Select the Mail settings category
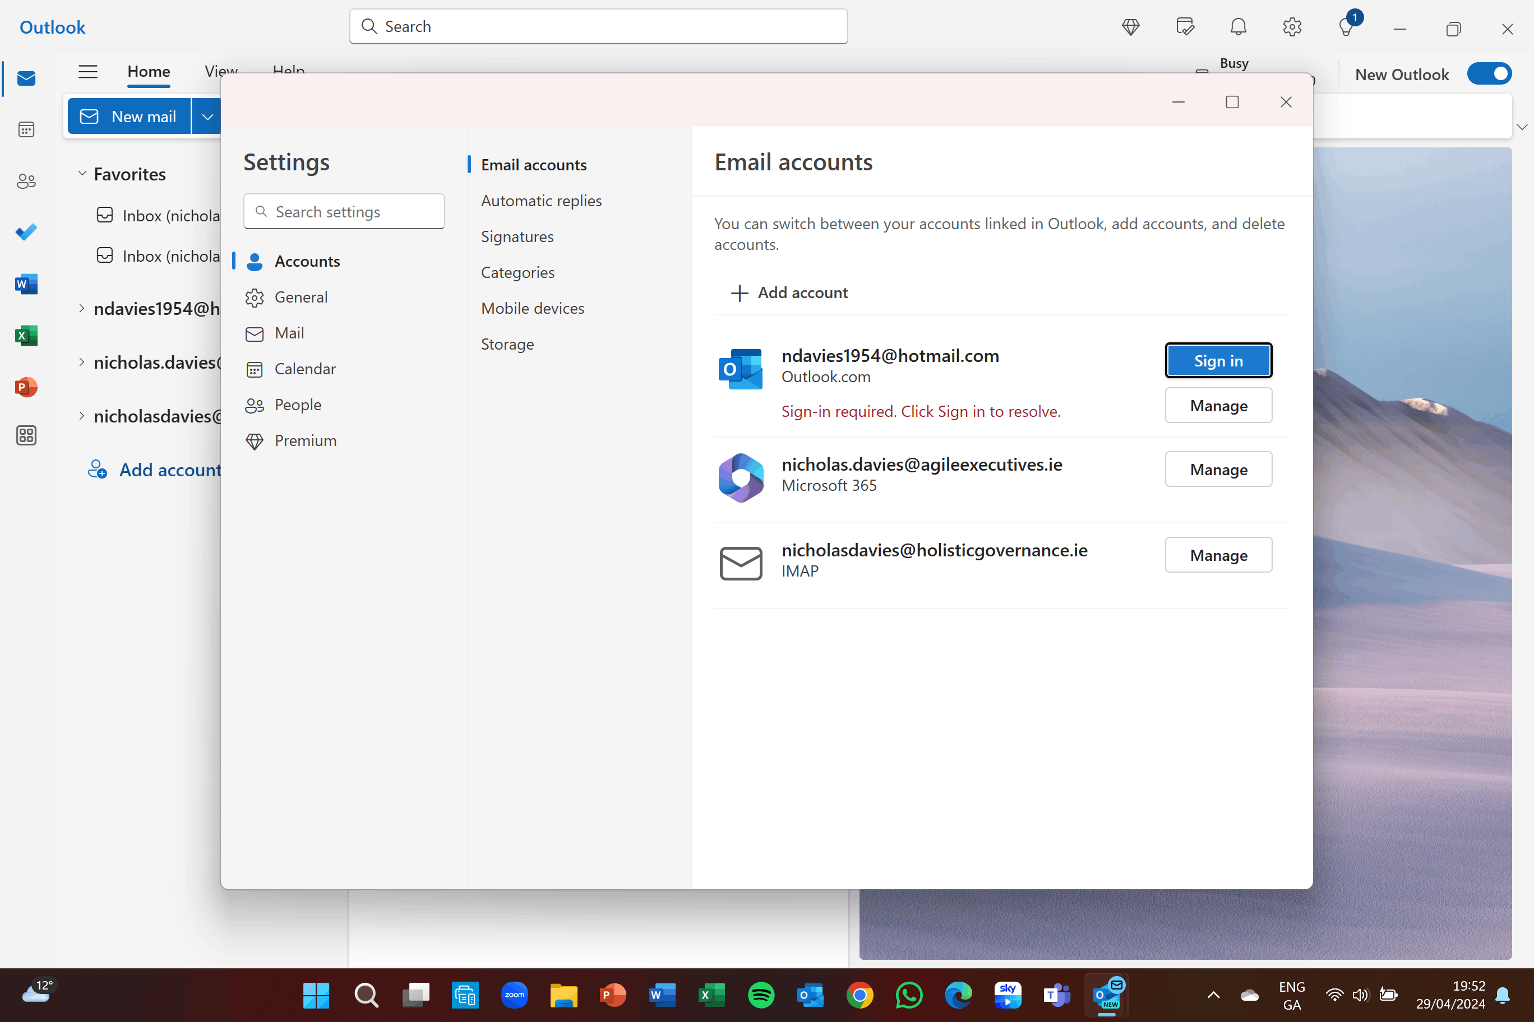This screenshot has height=1022, width=1534. pos(289,333)
